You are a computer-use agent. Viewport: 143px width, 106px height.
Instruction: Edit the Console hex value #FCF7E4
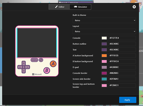(122, 38)
